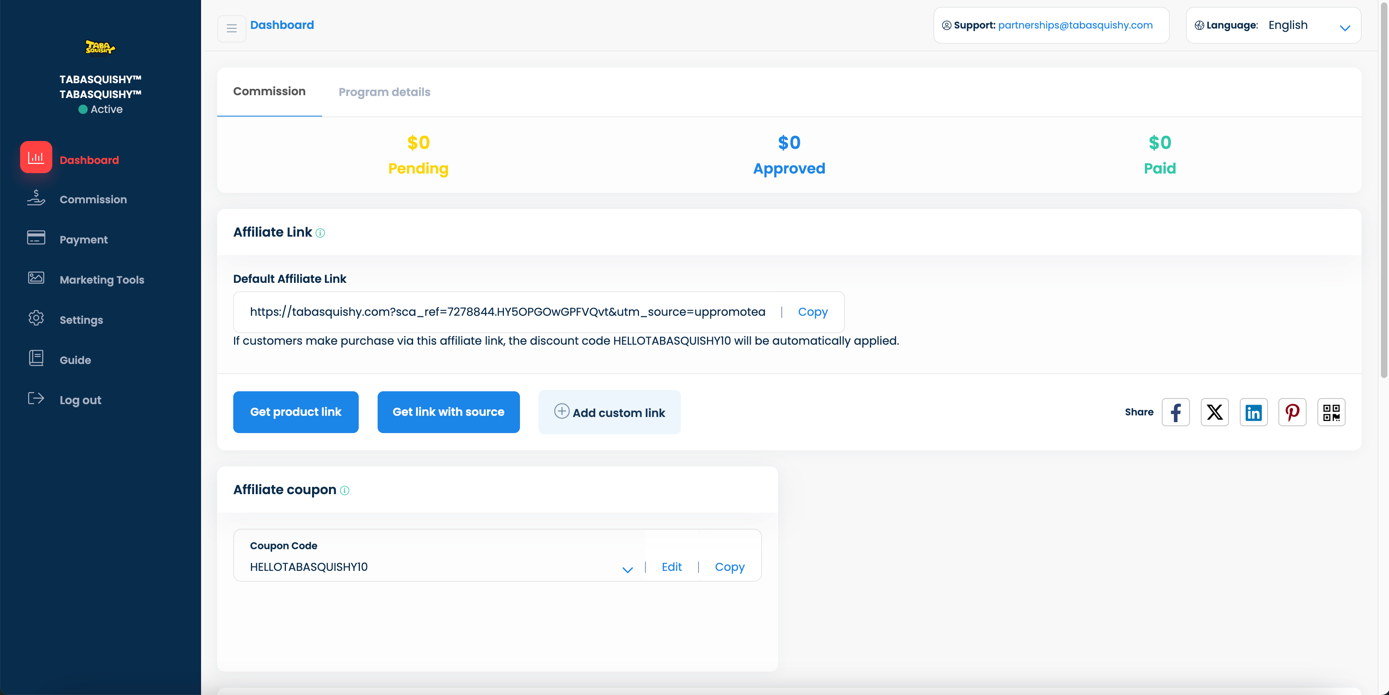Open the QR code share icon

1331,413
